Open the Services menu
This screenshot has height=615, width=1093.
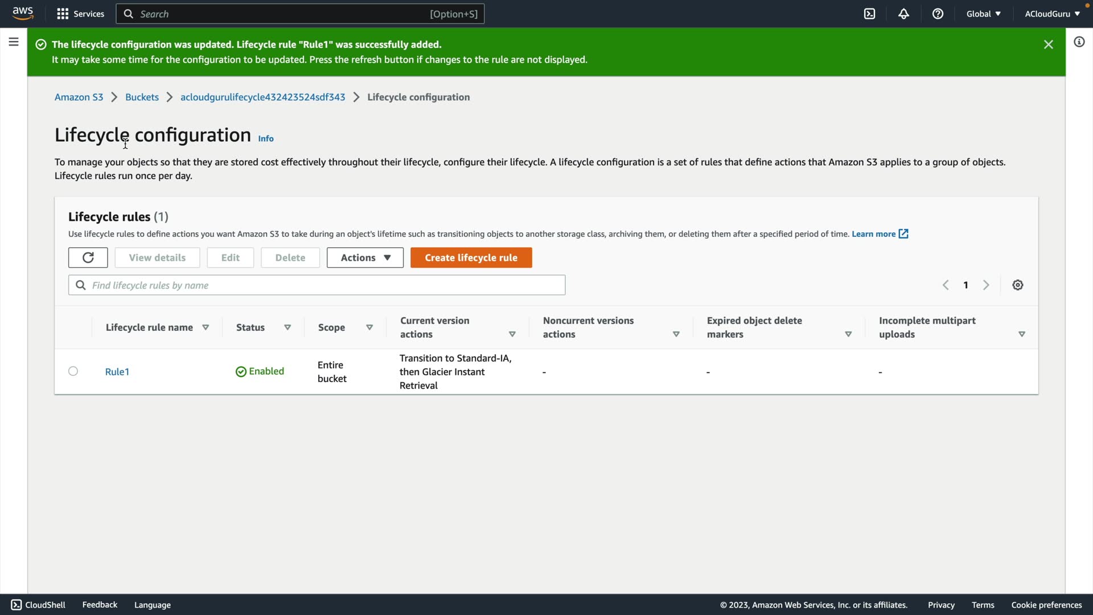[x=80, y=14]
